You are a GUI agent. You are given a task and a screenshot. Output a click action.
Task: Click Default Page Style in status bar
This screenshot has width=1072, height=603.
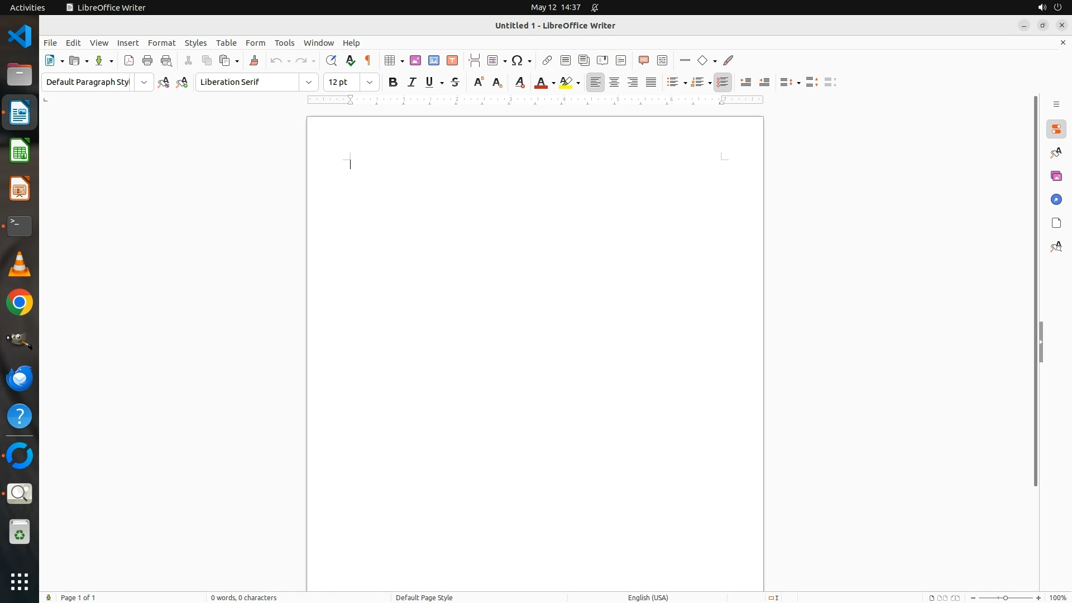tap(424, 597)
